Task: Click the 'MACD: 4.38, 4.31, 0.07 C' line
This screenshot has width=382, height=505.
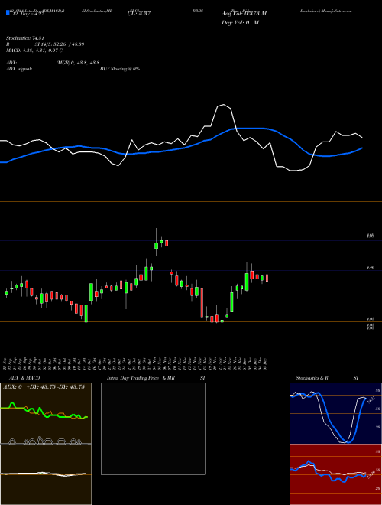Action: 34,50
